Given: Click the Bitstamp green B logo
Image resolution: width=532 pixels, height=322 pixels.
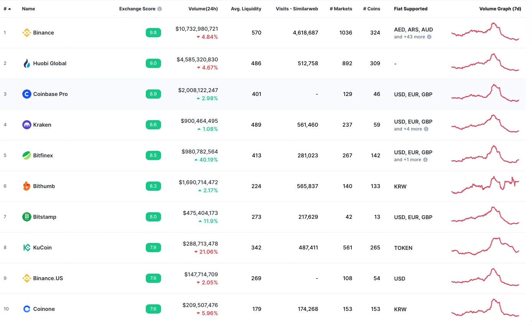Looking at the screenshot, I should pyautogui.click(x=26, y=217).
